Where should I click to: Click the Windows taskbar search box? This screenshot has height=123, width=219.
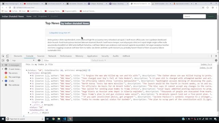click(25, 119)
